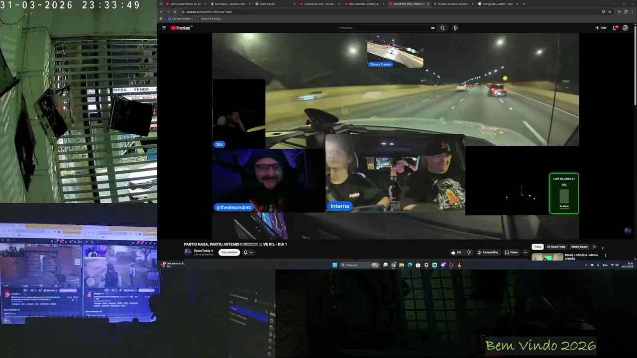Image resolution: width=637 pixels, height=358 pixels.
Task: Open the weather widget on taskbar
Action: 174,265
